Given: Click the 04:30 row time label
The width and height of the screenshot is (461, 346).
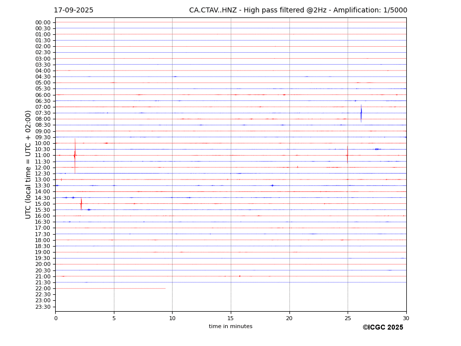Looking at the screenshot, I should pyautogui.click(x=43, y=77).
